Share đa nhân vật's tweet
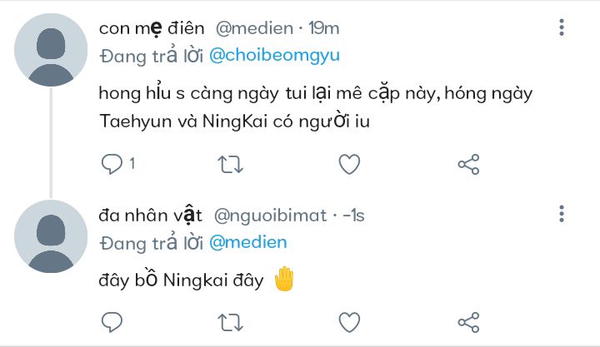600x347 pixels. [468, 322]
